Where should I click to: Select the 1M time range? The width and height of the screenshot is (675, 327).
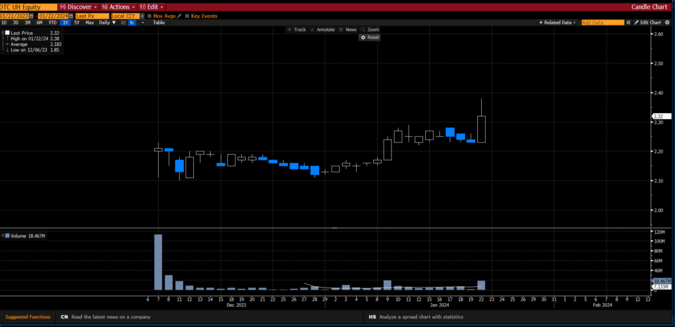coord(28,22)
